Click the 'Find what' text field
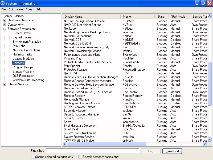Screen dimensions: 213x160 pyautogui.click(x=93, y=151)
